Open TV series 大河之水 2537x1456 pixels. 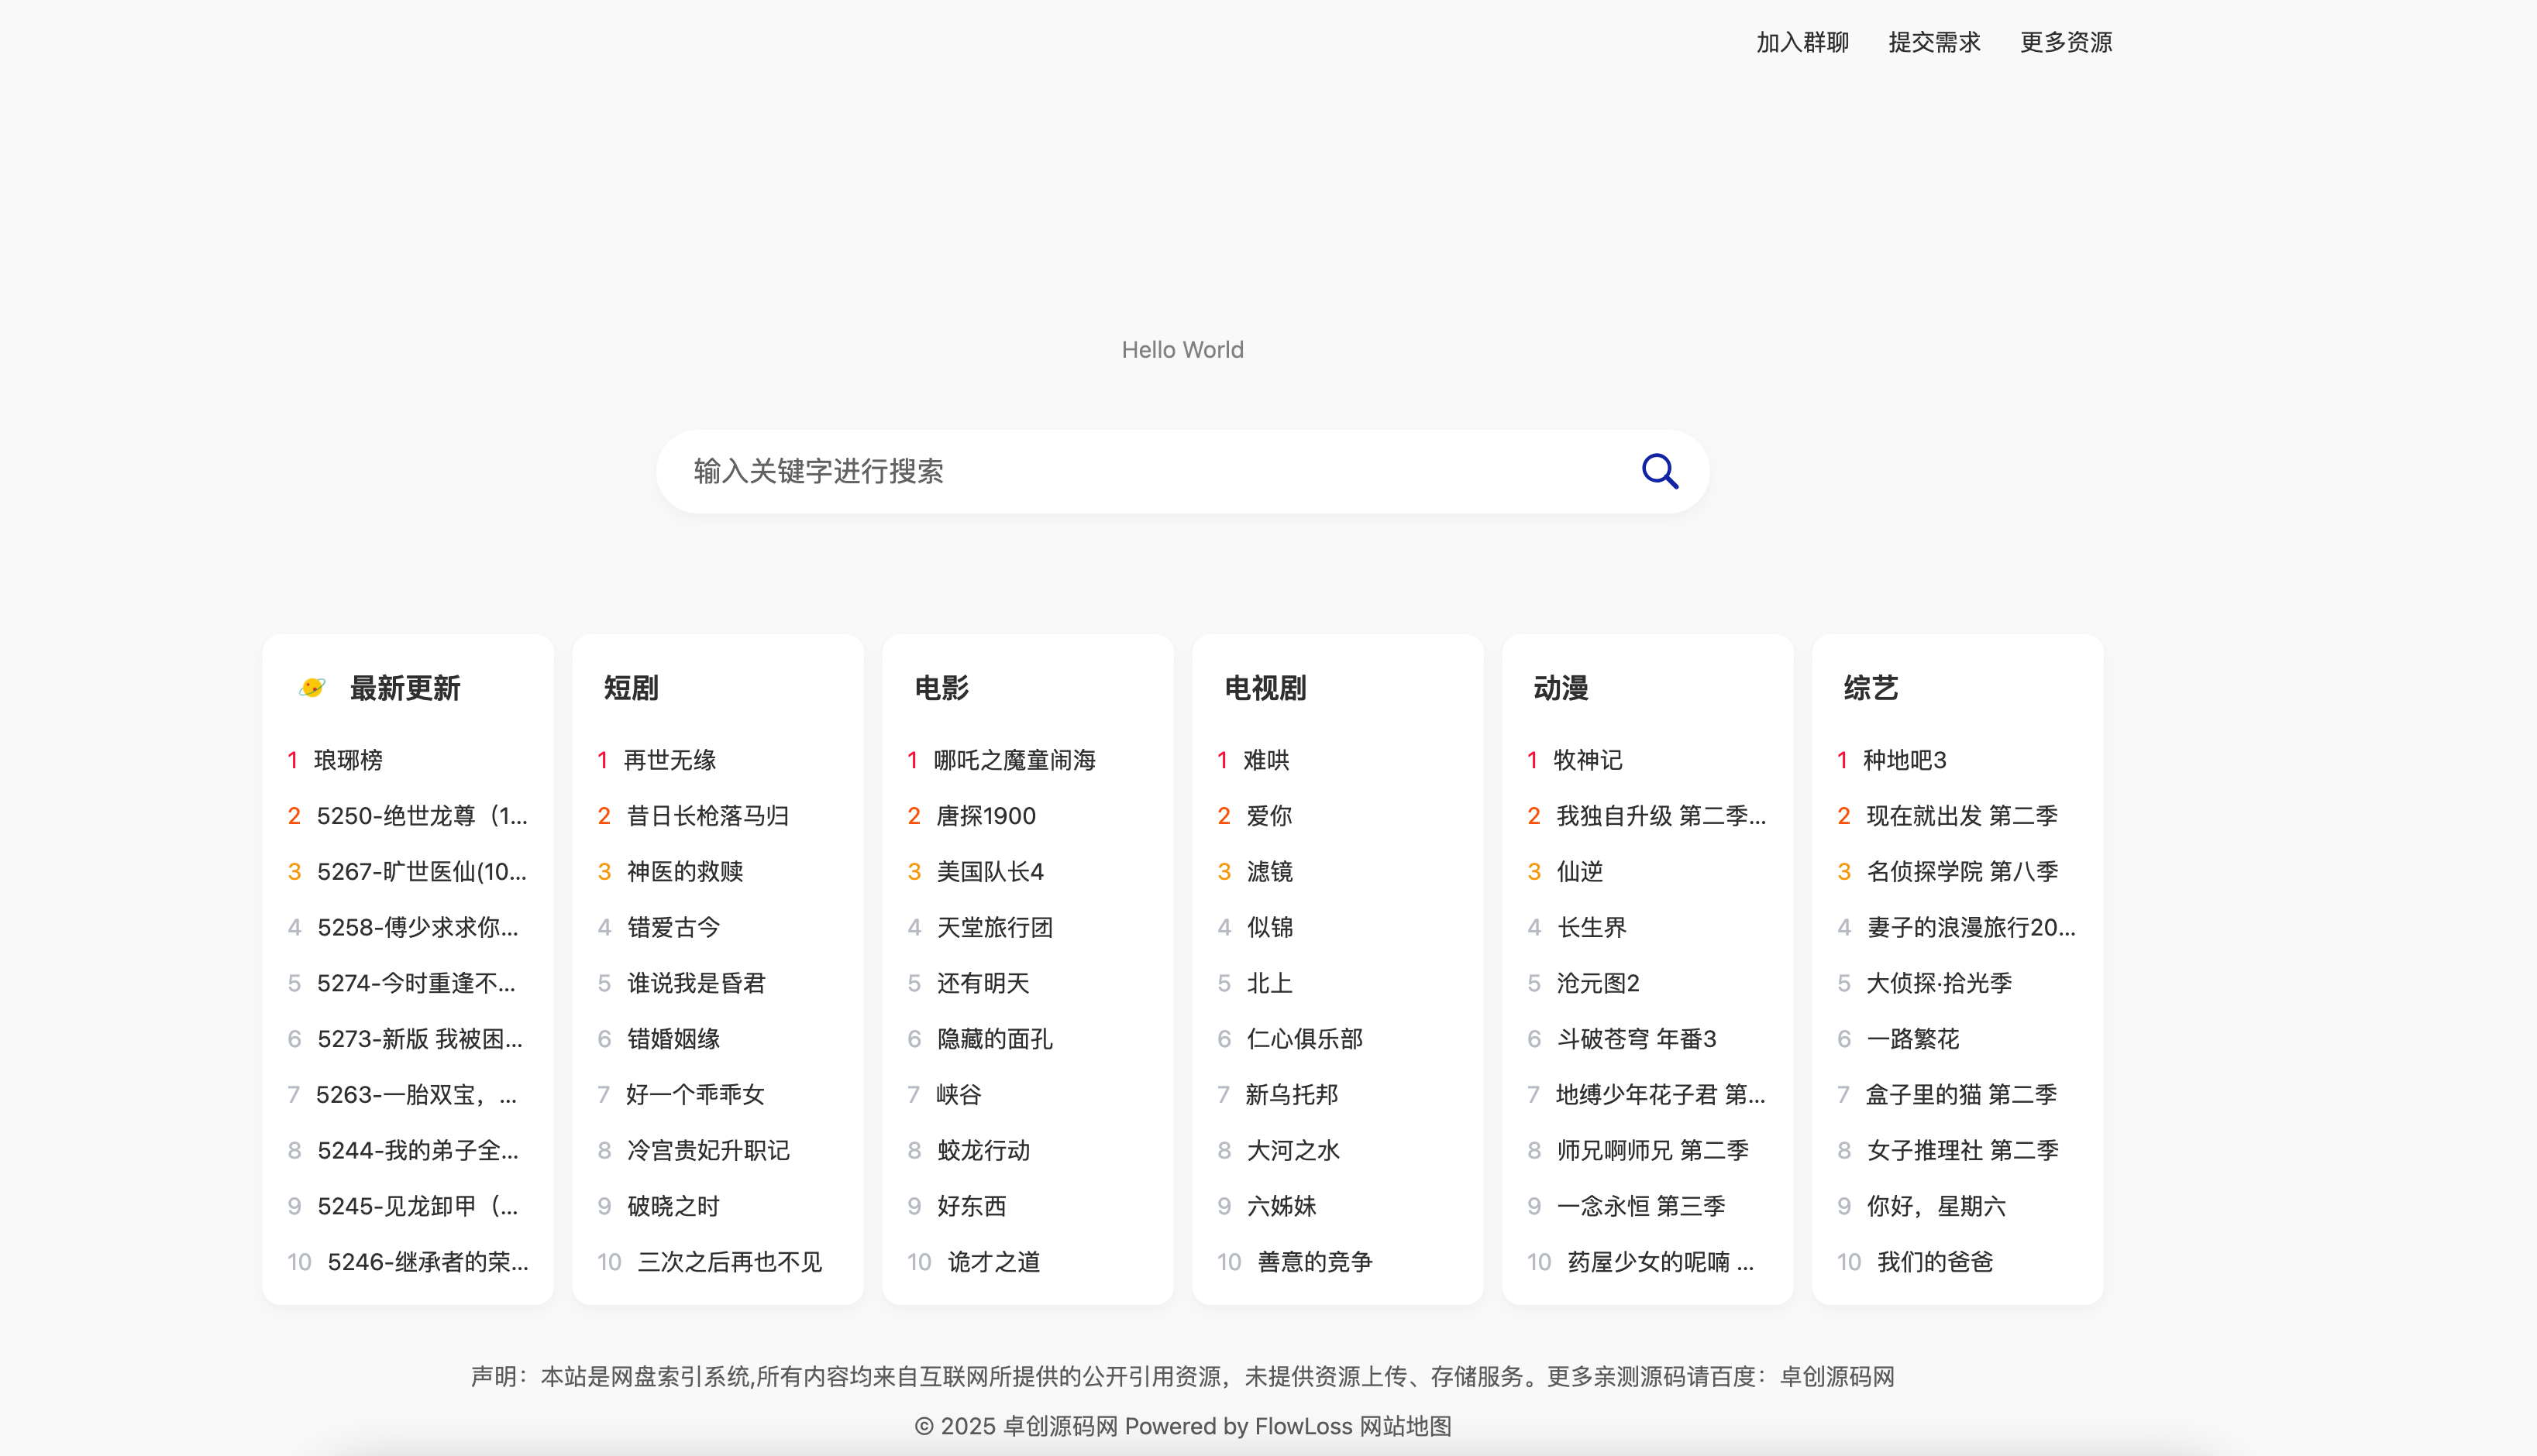[1293, 1150]
